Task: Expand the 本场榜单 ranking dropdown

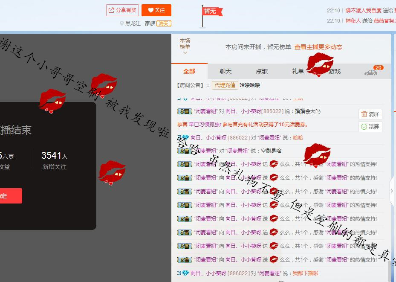Action: [185, 47]
